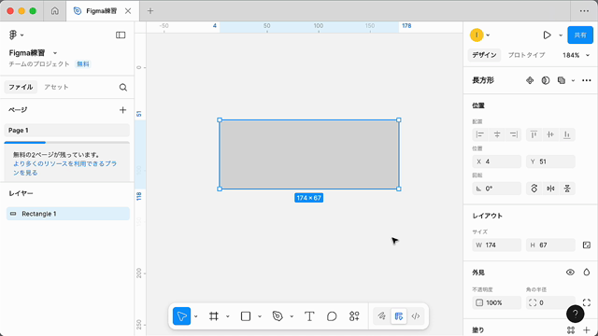Viewport: 598px width, 336px height.
Task: Toggle individual corner radius icon
Action: tap(587, 302)
